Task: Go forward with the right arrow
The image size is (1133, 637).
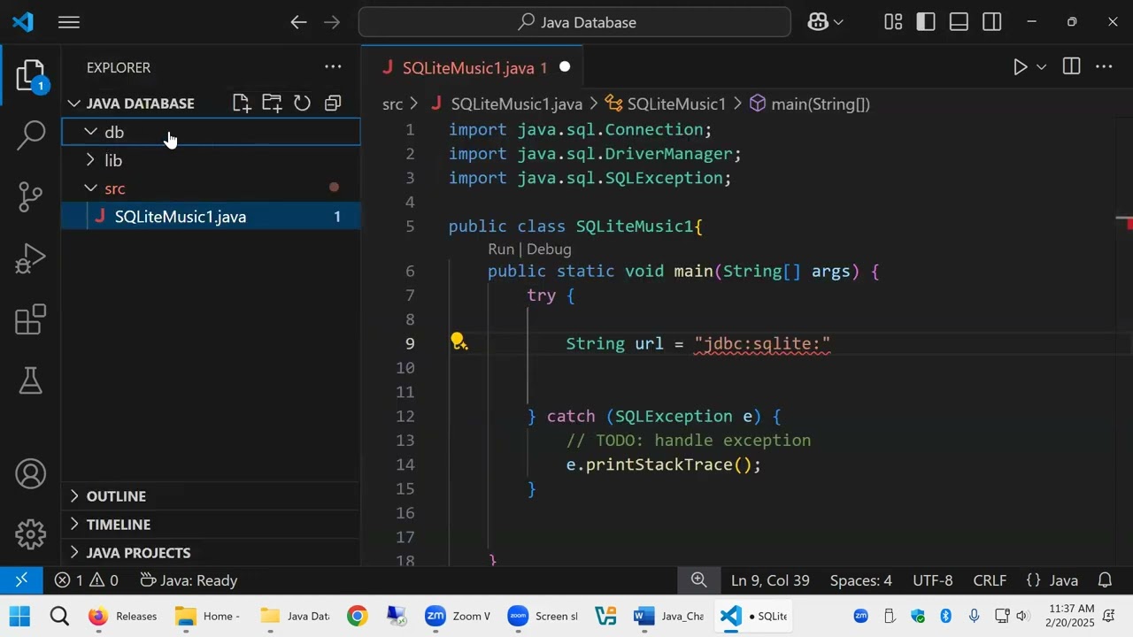Action: coord(332,22)
